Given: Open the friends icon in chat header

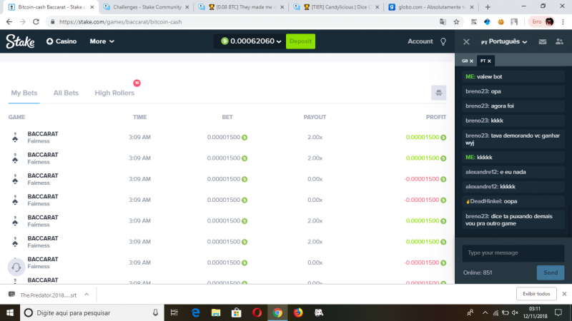Looking at the screenshot, I should pyautogui.click(x=559, y=41).
